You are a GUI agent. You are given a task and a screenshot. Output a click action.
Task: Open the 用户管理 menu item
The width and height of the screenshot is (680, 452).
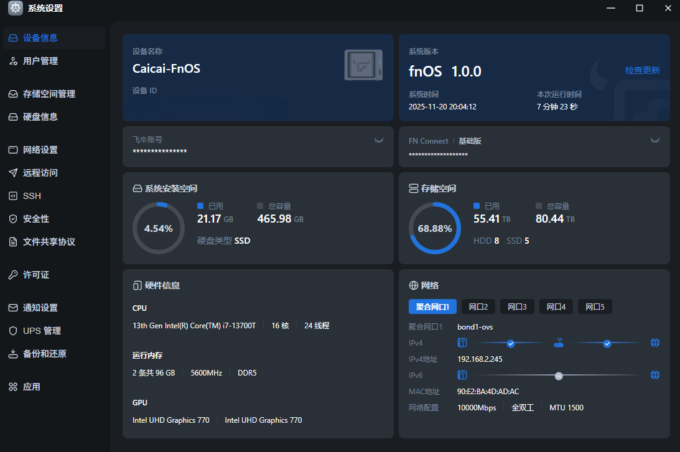point(40,61)
